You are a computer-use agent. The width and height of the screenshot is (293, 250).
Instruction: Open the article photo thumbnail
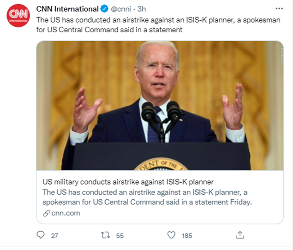pyautogui.click(x=160, y=106)
